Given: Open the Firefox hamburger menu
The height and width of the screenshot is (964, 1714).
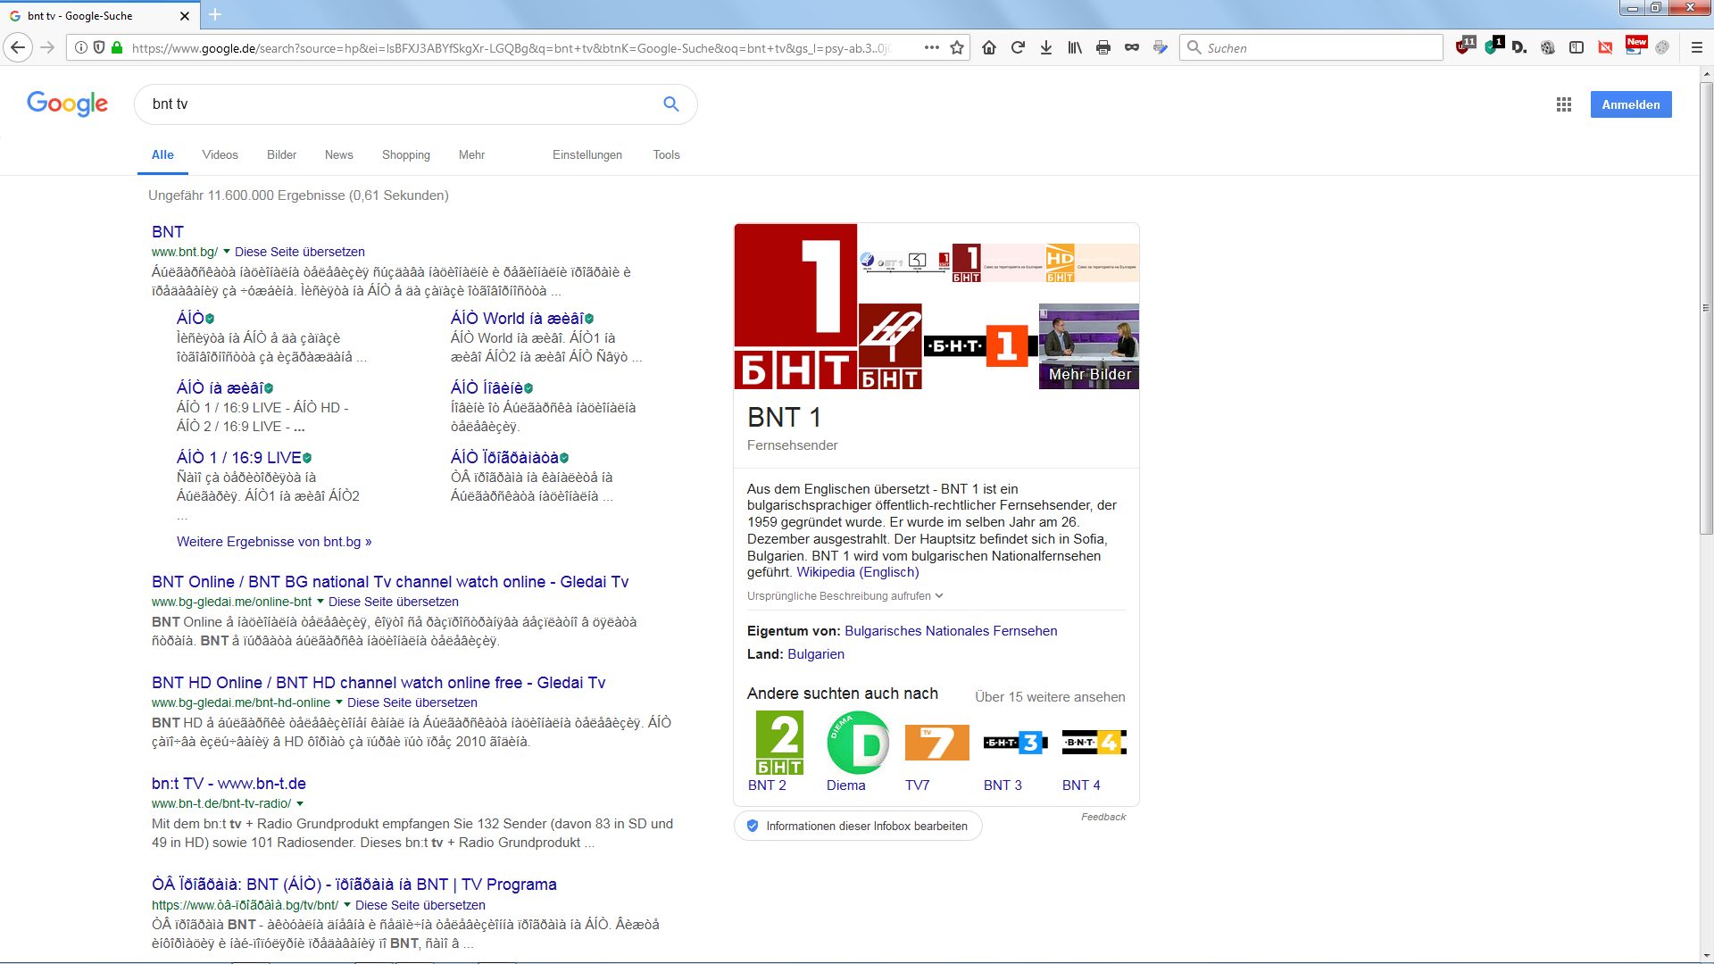Looking at the screenshot, I should 1697,48.
